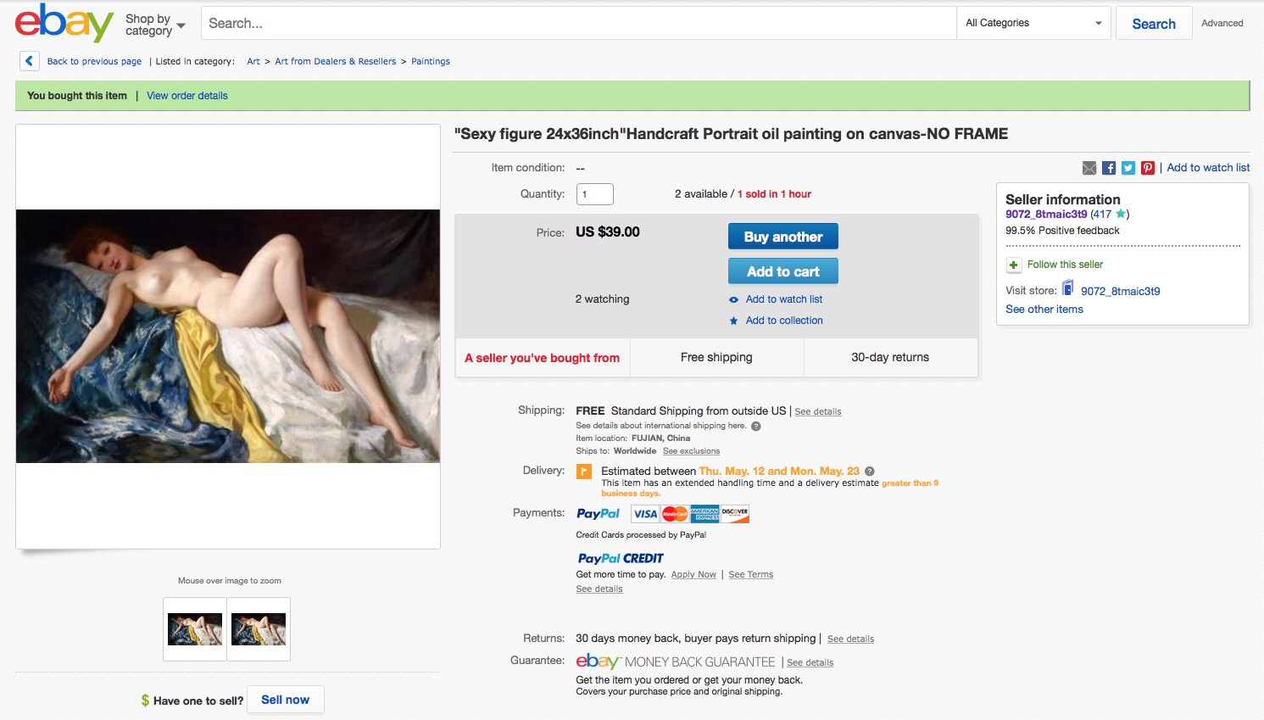This screenshot has width=1264, height=720.
Task: Click the back arrow icon
Action: [x=29, y=61]
